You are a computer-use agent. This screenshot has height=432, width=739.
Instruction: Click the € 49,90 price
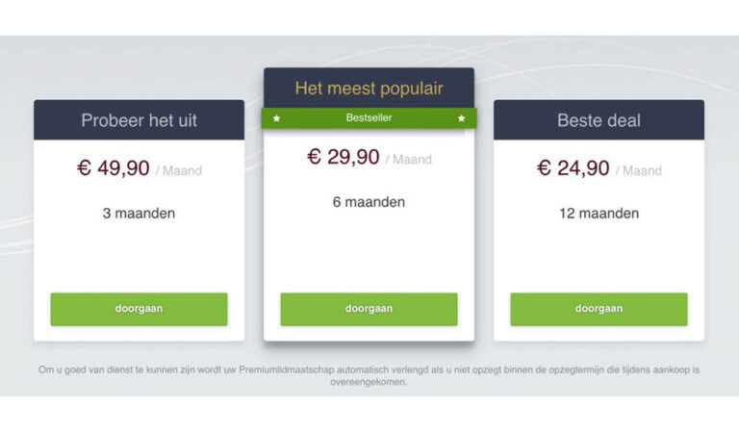(x=114, y=168)
